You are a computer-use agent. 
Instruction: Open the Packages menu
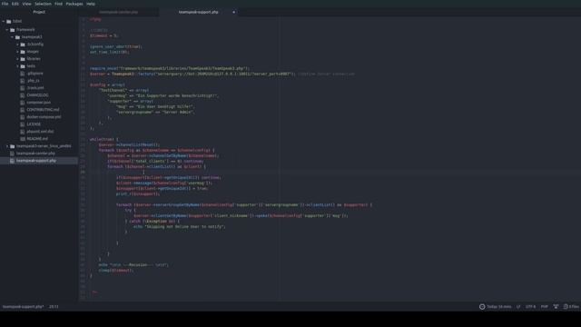tap(74, 4)
